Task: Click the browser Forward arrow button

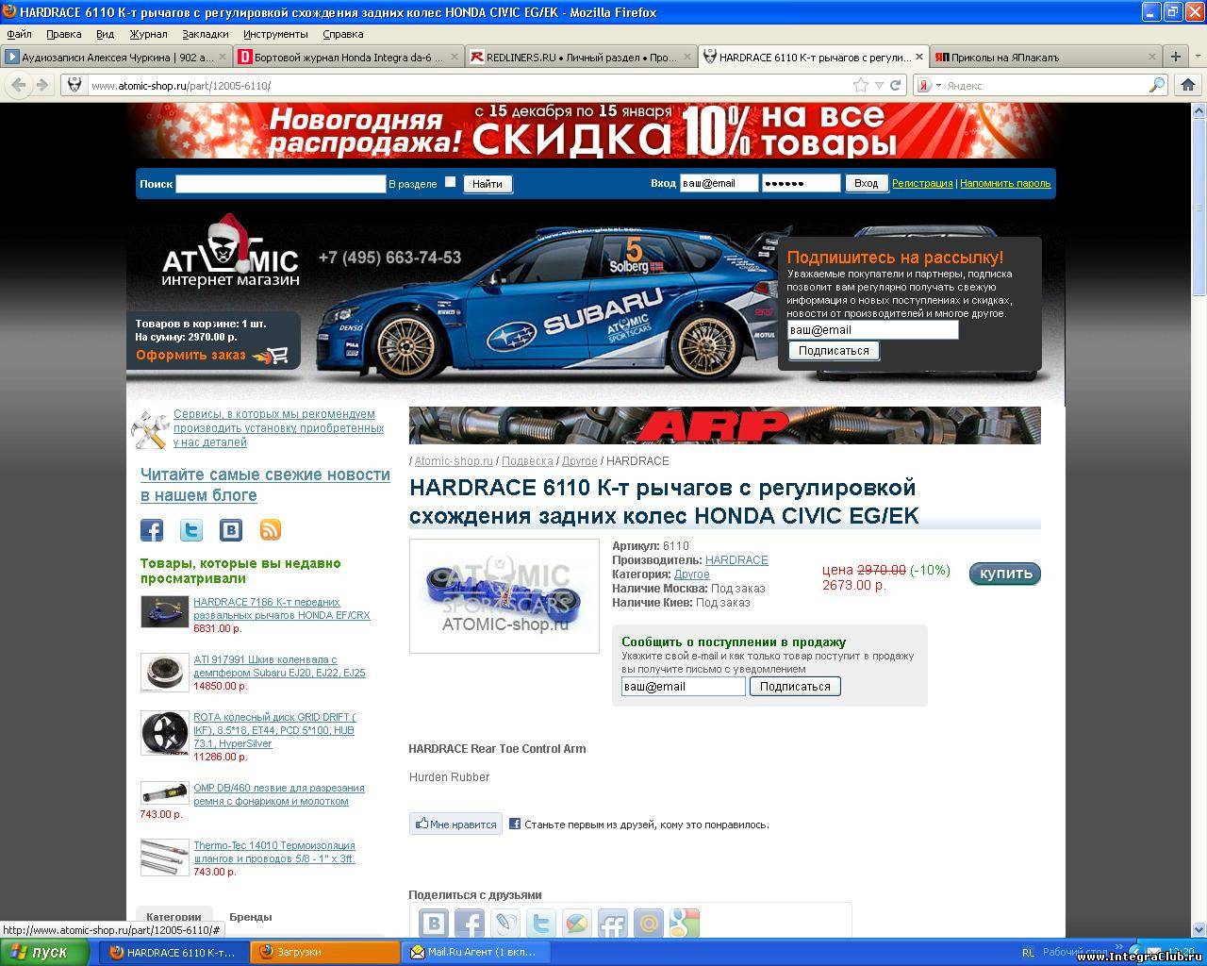Action: coord(41,85)
